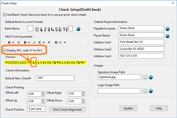Focus the empty Logo Image Path box

coord(119,91)
